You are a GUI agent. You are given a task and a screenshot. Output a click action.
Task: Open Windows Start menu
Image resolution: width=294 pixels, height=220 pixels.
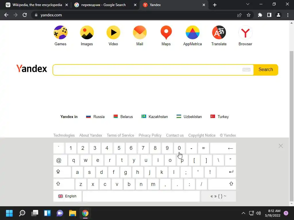coord(9,213)
